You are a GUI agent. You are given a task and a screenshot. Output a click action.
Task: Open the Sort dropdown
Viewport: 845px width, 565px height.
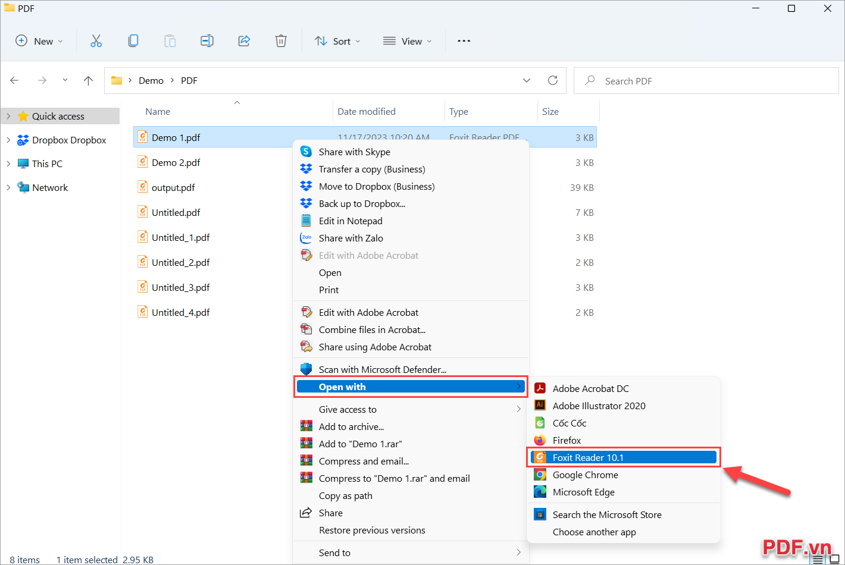point(337,41)
